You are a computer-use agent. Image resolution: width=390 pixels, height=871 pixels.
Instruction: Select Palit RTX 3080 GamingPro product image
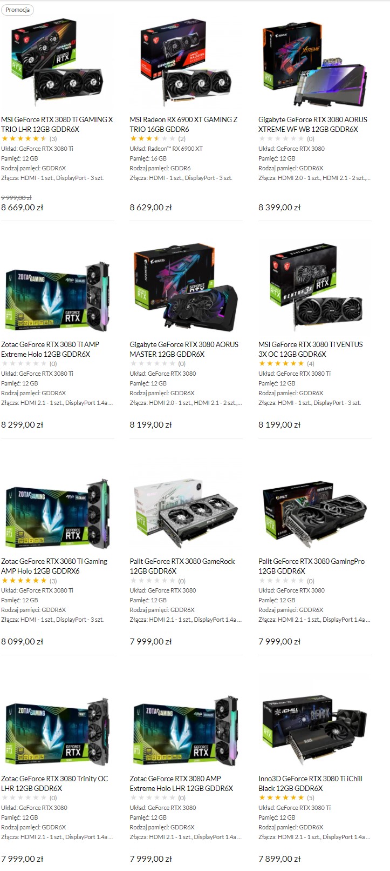pos(314,513)
